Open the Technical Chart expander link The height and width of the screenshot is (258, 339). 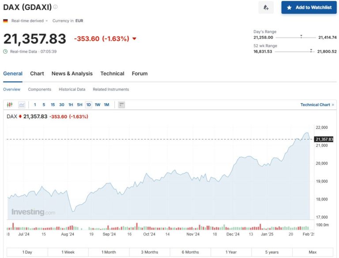[x=317, y=105]
